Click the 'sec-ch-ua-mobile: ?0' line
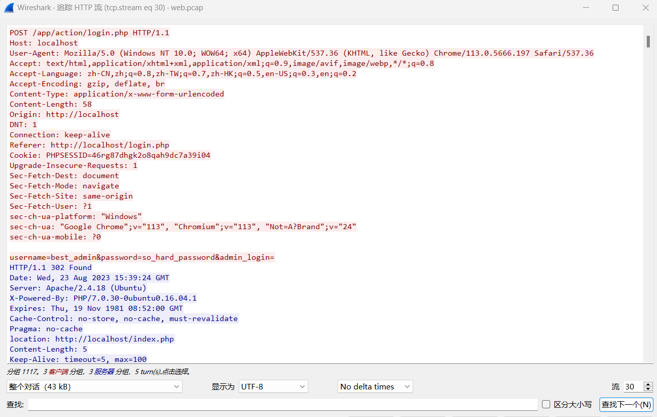The image size is (657, 417). click(55, 237)
